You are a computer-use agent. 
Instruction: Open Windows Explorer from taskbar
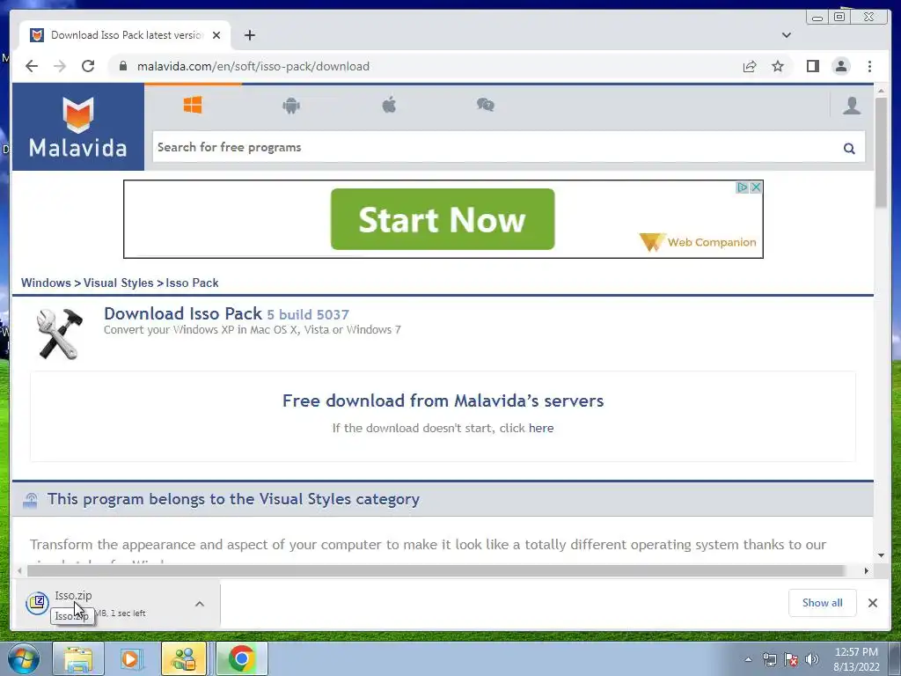(x=78, y=658)
